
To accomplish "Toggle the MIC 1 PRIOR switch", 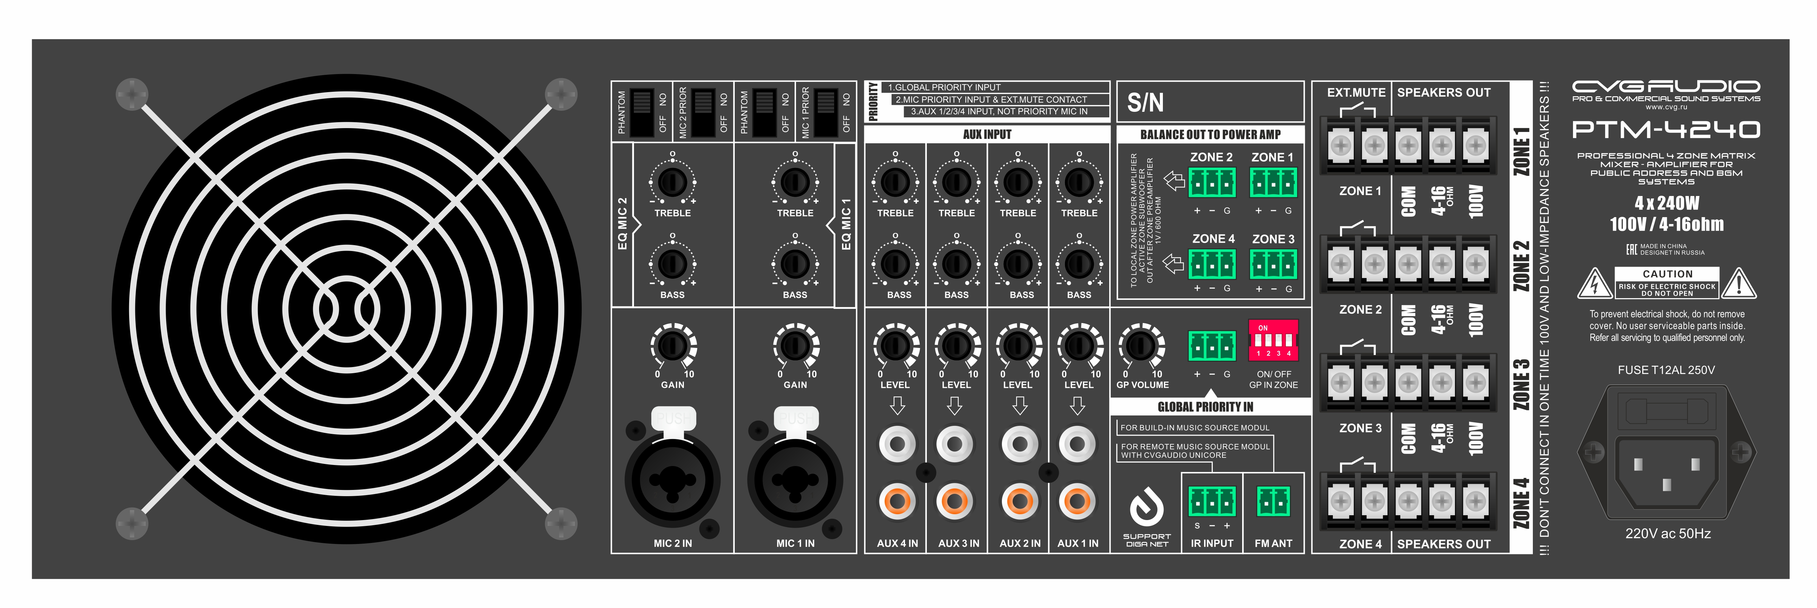I will click(x=826, y=113).
